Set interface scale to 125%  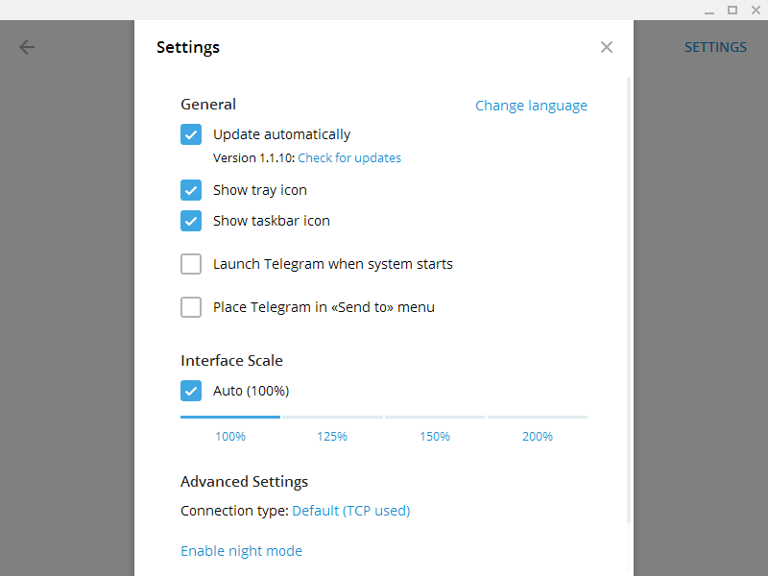332,437
